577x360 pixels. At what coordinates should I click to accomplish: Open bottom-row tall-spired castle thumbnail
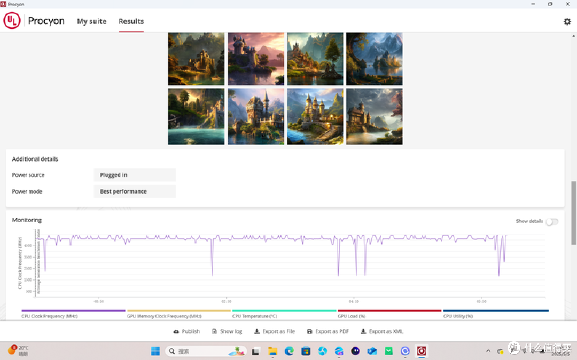coord(256,116)
